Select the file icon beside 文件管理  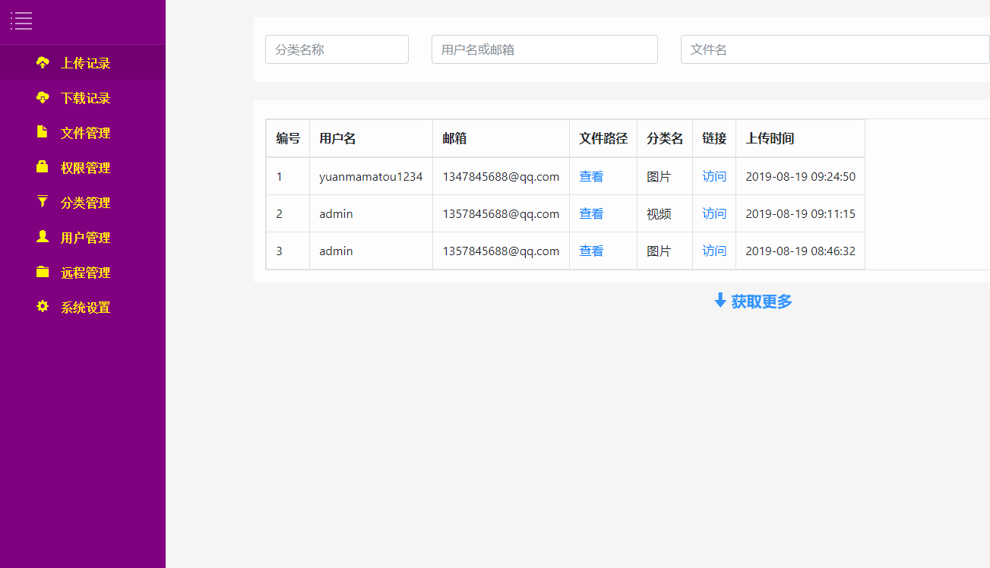coord(42,132)
